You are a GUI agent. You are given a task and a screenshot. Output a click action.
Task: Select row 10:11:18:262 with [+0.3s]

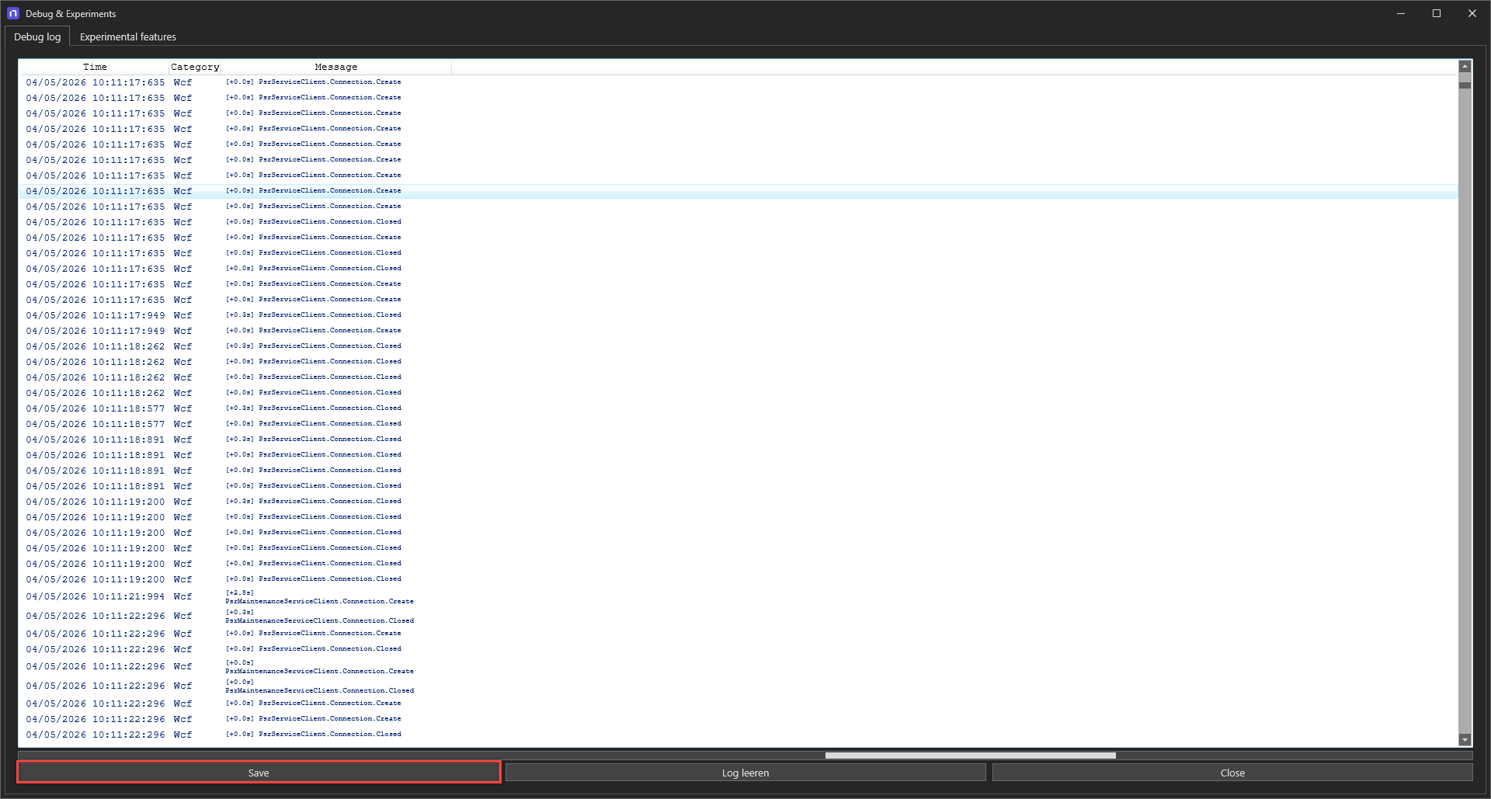point(738,346)
